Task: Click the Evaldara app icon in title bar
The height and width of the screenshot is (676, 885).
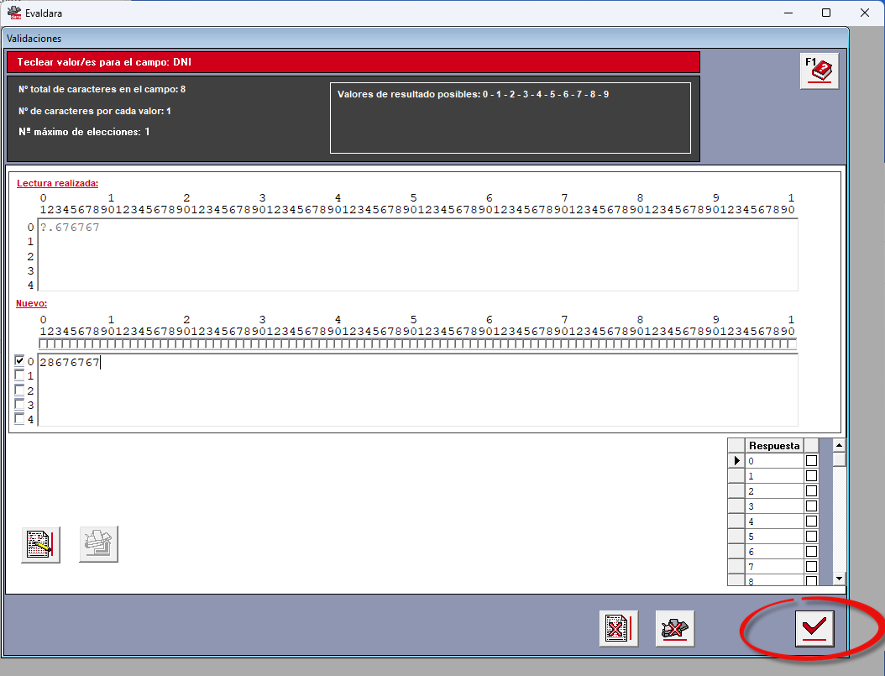Action: click(13, 13)
